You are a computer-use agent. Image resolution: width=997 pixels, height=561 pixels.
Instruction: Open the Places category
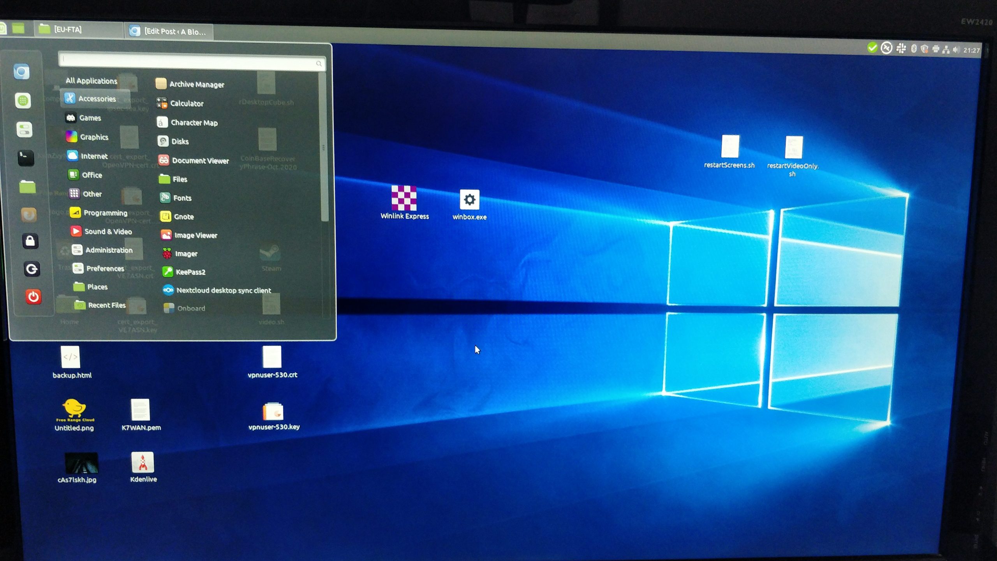click(90, 287)
